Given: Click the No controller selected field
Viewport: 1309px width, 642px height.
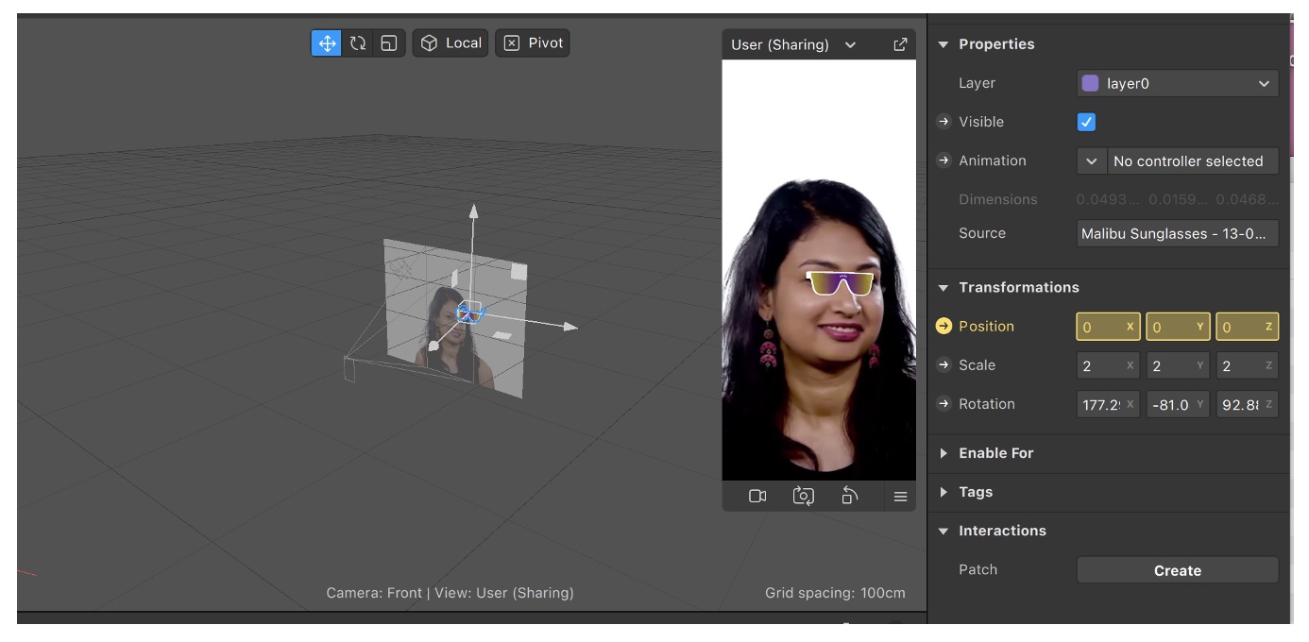Looking at the screenshot, I should coord(1193,160).
